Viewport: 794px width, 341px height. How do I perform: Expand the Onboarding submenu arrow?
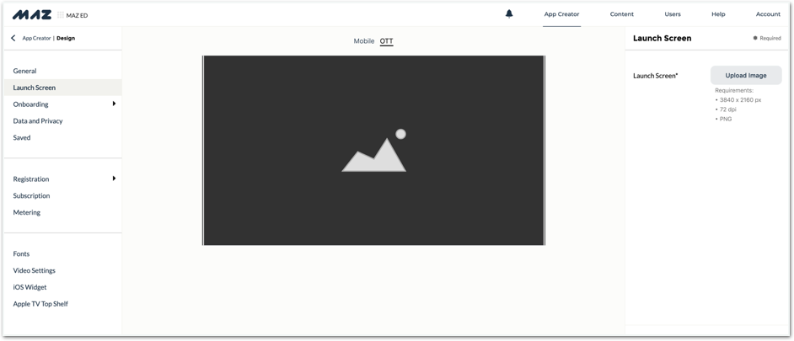click(x=114, y=104)
